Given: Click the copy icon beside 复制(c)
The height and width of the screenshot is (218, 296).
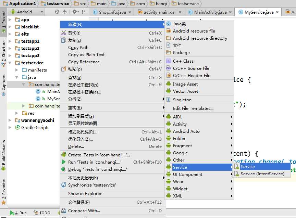Looking at the screenshot, I should tap(64, 40).
